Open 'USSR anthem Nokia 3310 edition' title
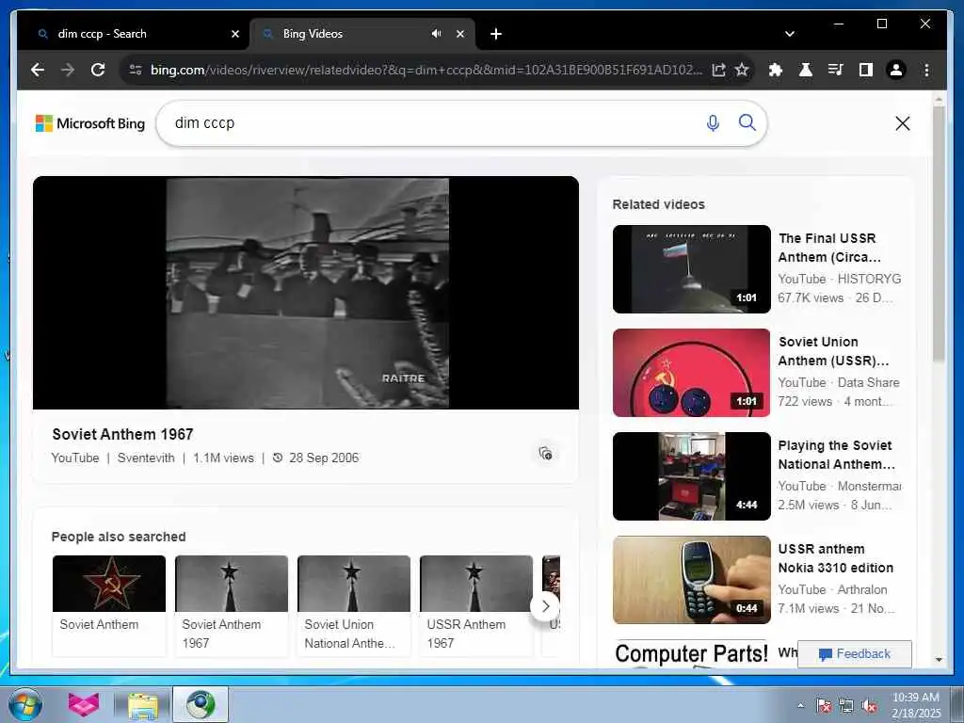Screen dimensions: 964x723 coord(836,558)
